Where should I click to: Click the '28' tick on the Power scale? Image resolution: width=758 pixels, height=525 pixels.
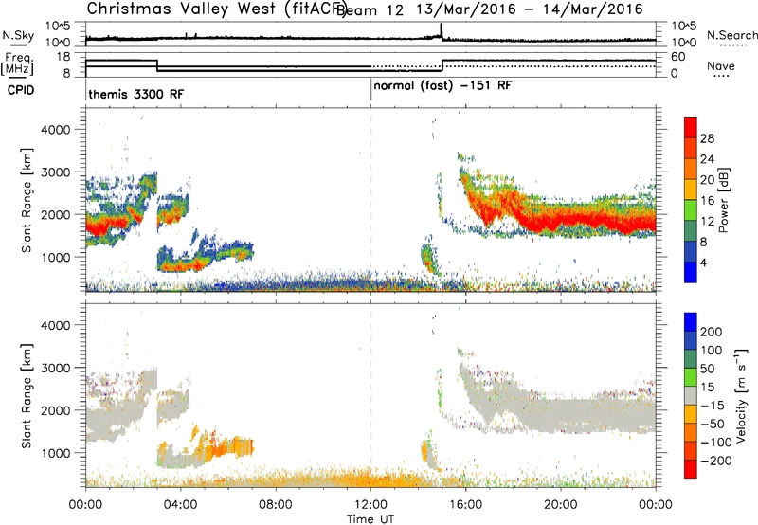[707, 138]
